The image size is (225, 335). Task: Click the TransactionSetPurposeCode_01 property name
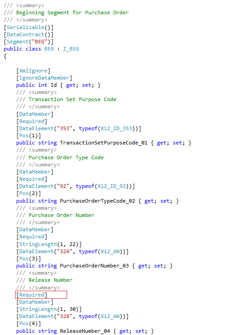click(x=104, y=143)
